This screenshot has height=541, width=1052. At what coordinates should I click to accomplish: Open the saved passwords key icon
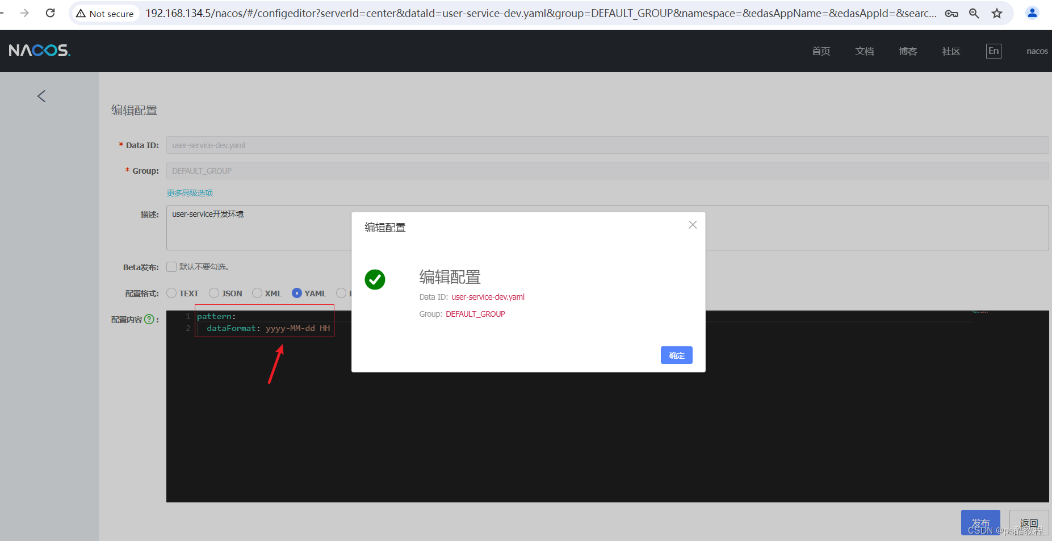(952, 14)
